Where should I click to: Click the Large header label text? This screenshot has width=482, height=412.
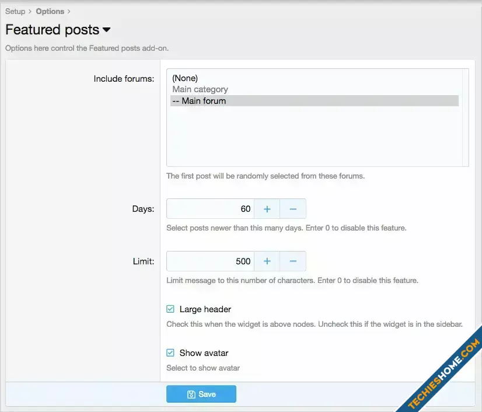tap(205, 309)
